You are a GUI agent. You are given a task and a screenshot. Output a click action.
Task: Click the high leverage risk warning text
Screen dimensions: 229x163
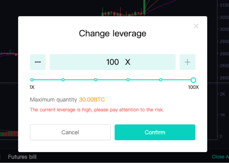pos(97,110)
